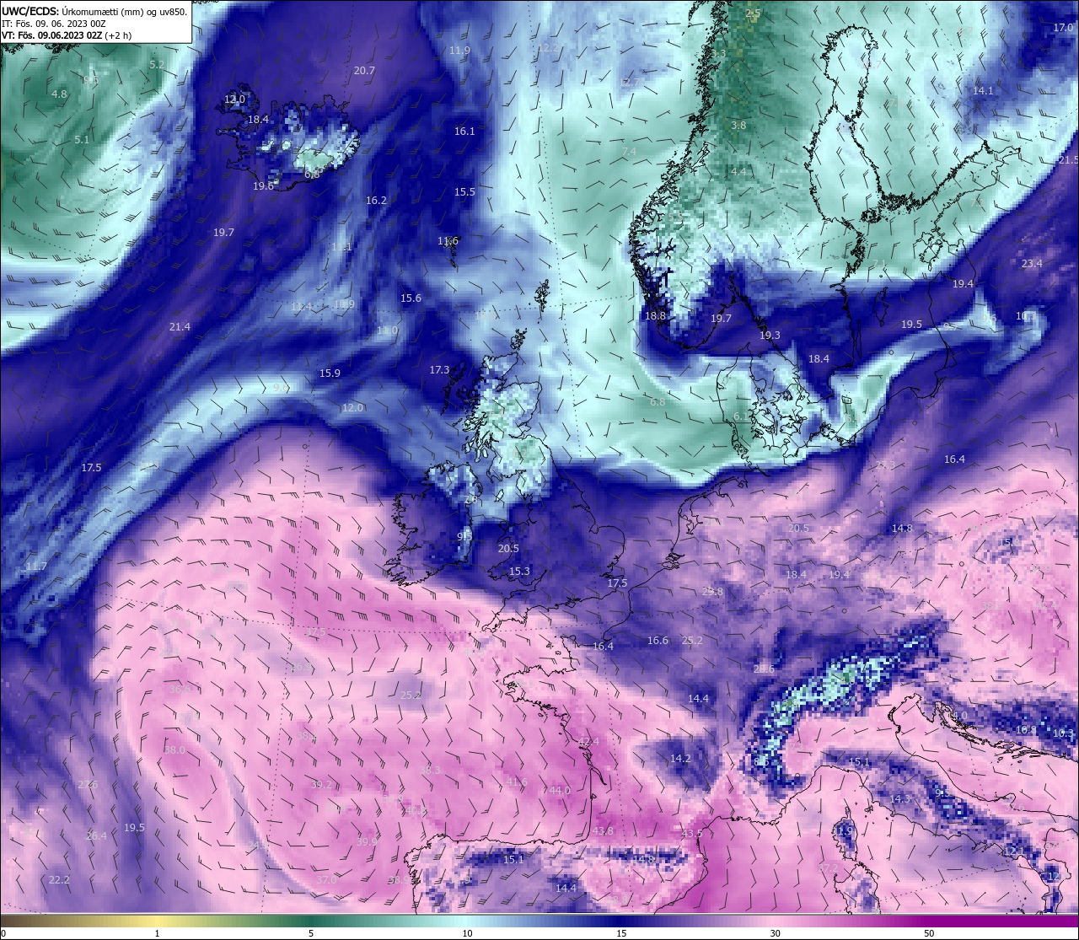Viewport: 1079px width, 940px height.
Task: Click the '5' label on the colour scale
Action: point(311,933)
